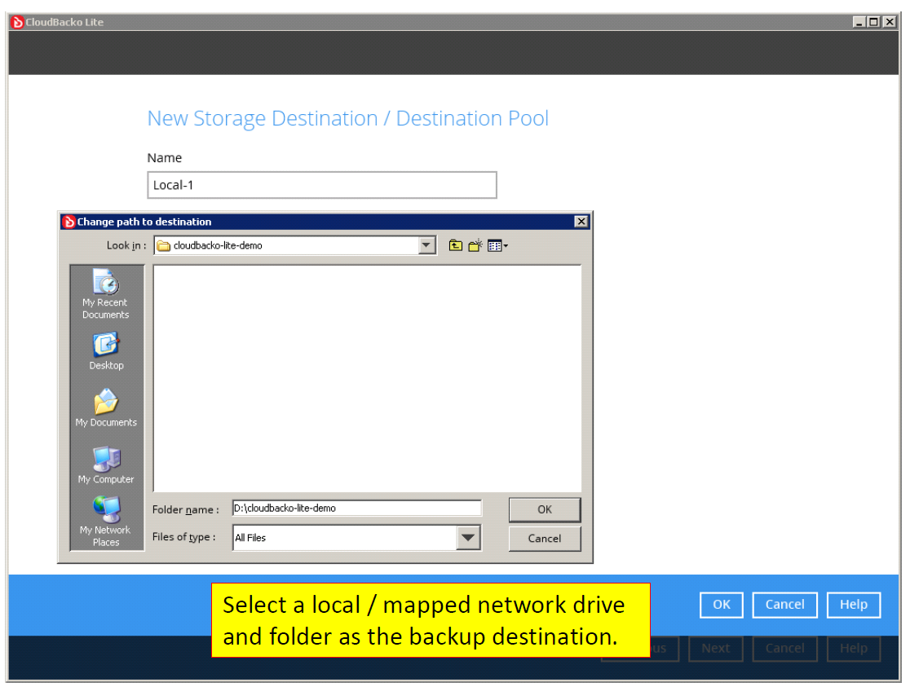
Task: Minimize the CloudBacko Lite window
Action: [859, 22]
